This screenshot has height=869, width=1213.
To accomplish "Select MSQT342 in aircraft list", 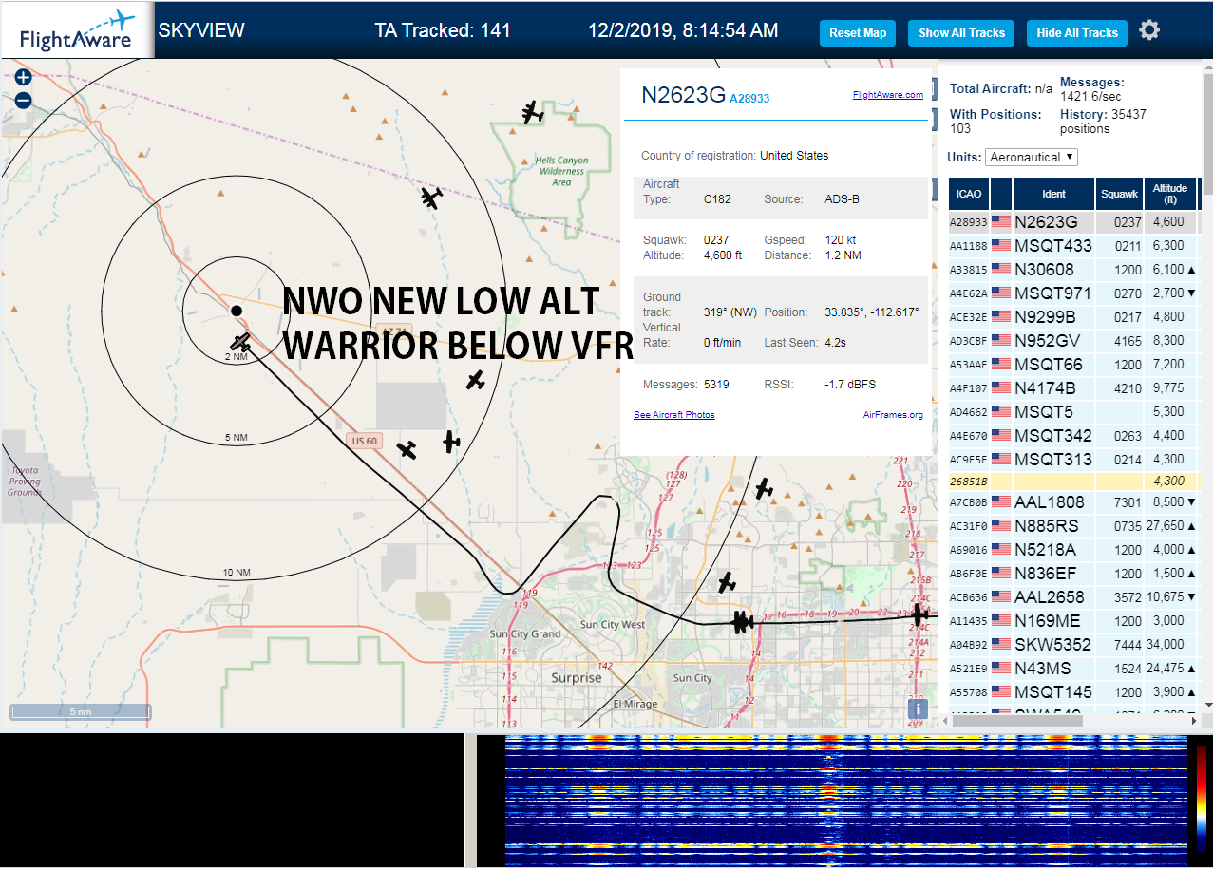I will click(x=1073, y=436).
